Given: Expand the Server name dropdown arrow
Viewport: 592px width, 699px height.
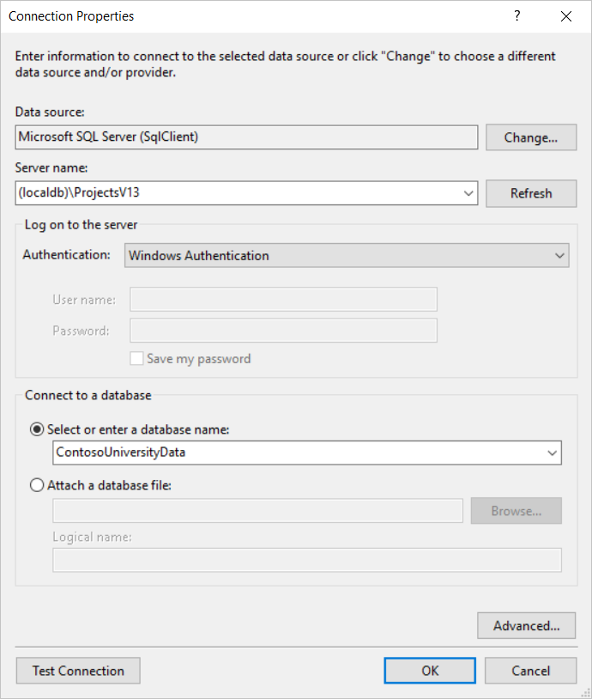Looking at the screenshot, I should 468,193.
